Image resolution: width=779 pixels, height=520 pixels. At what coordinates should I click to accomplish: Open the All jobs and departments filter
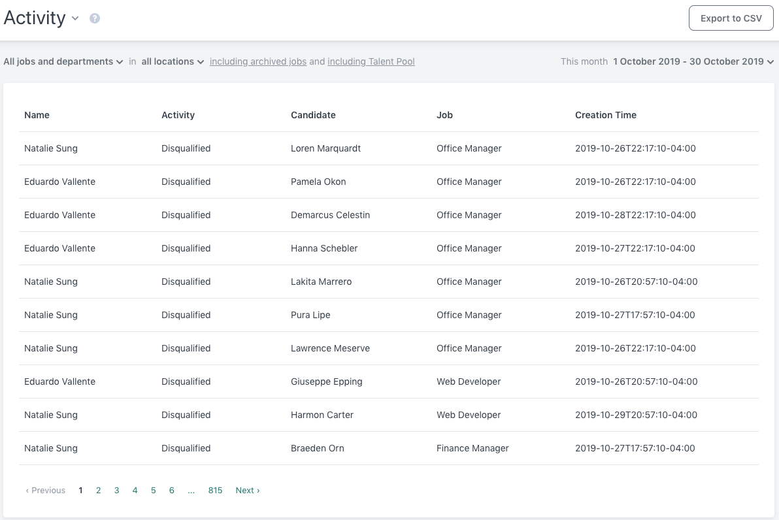pos(63,61)
